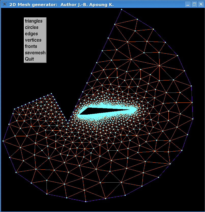Click savemesh to save the mesh

[x=35, y=53]
